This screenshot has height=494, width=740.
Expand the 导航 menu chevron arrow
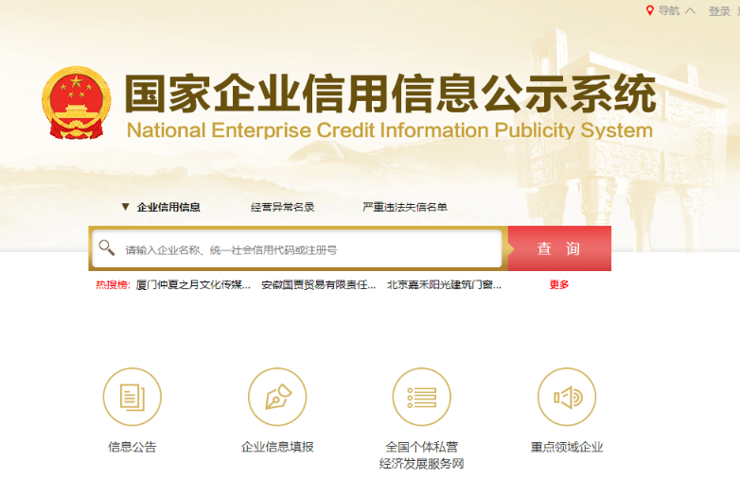[690, 11]
